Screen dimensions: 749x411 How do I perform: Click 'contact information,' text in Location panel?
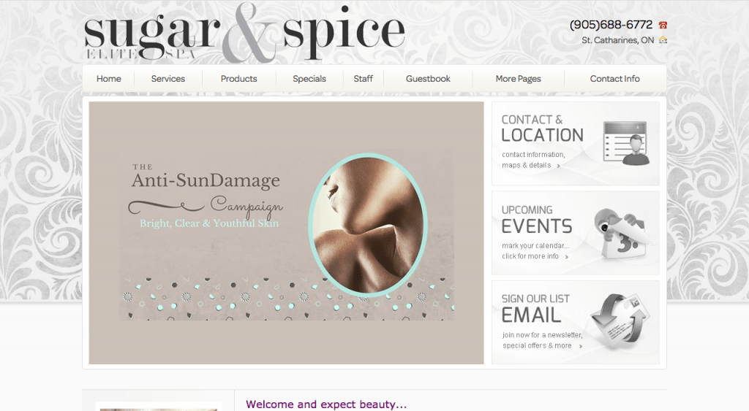(533, 155)
